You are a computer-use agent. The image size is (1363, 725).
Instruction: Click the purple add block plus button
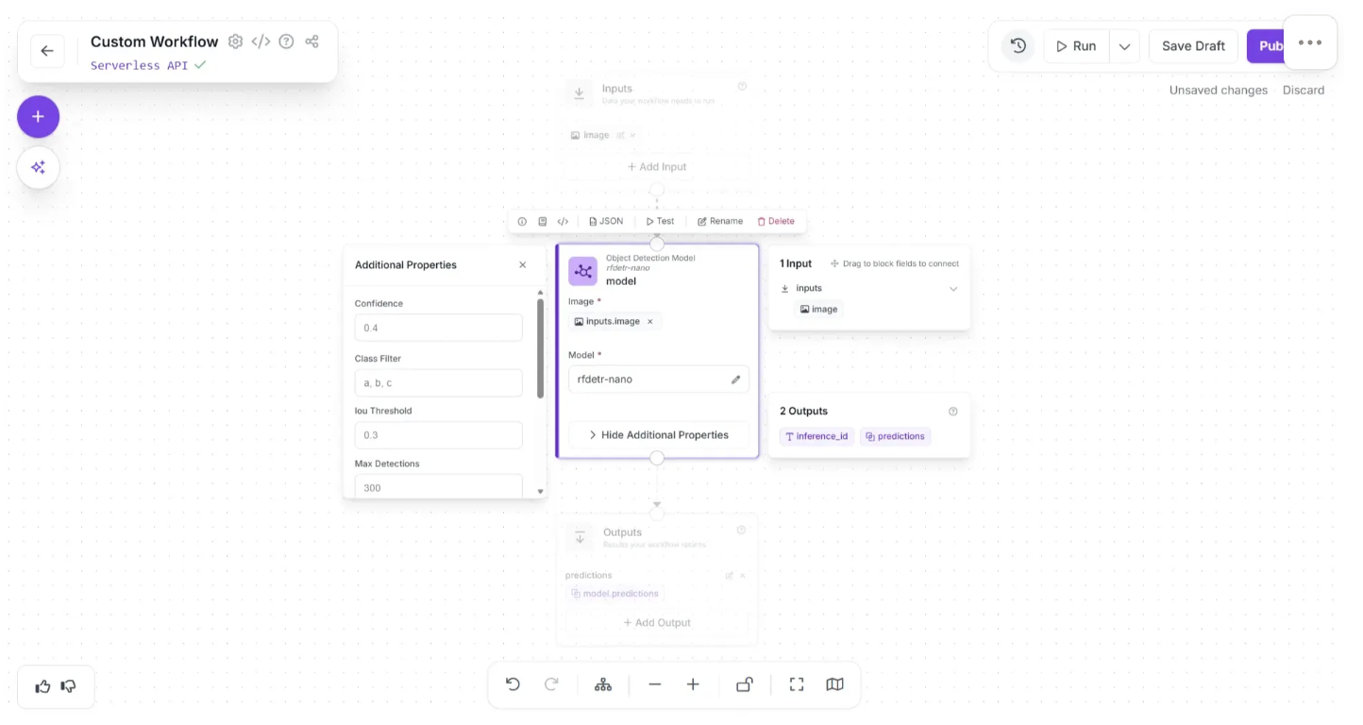click(x=38, y=117)
